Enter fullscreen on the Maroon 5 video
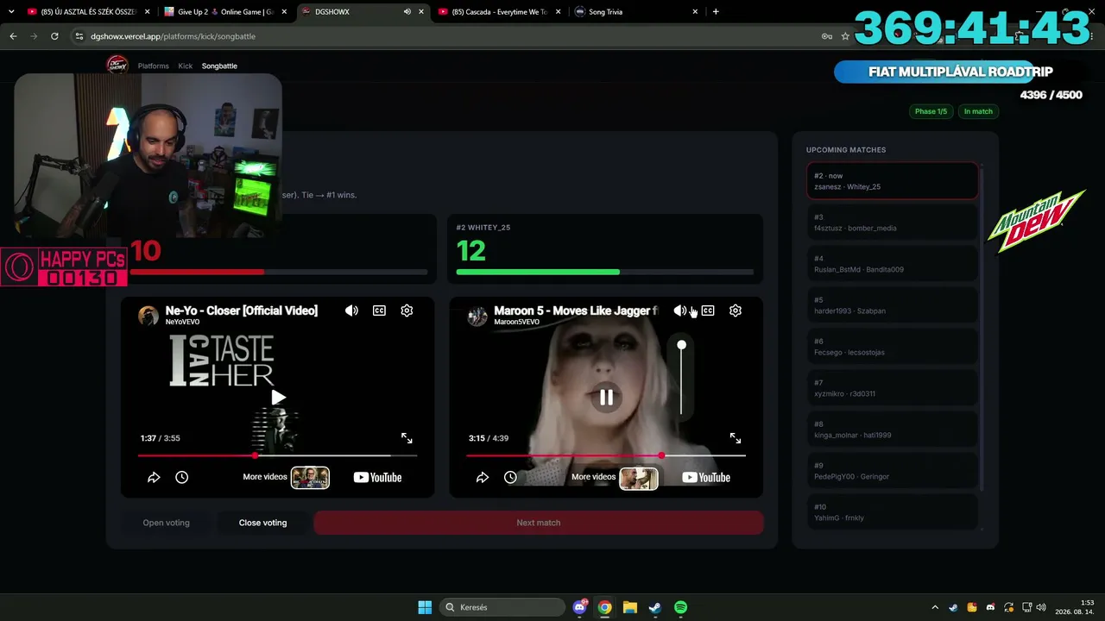The image size is (1105, 621). click(736, 438)
